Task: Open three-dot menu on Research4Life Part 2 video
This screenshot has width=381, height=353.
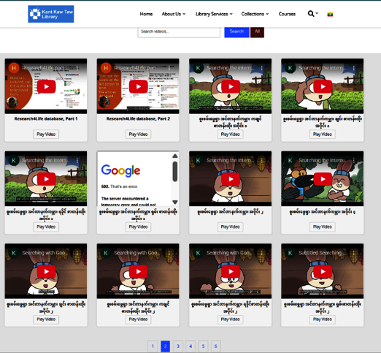Action: pyautogui.click(x=169, y=68)
